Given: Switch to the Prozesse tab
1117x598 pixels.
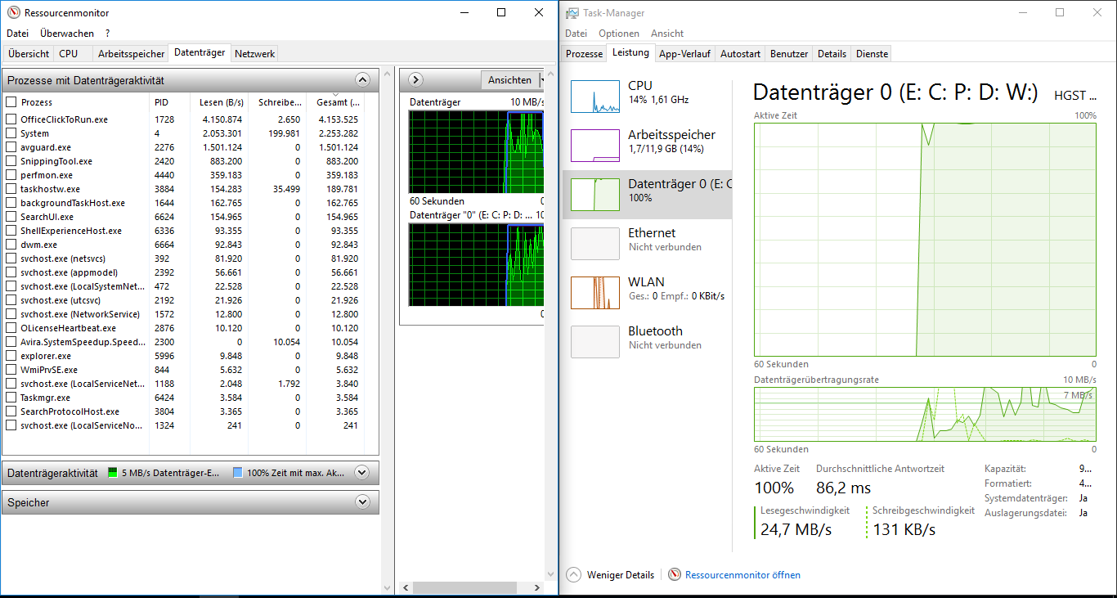Looking at the screenshot, I should pos(585,53).
